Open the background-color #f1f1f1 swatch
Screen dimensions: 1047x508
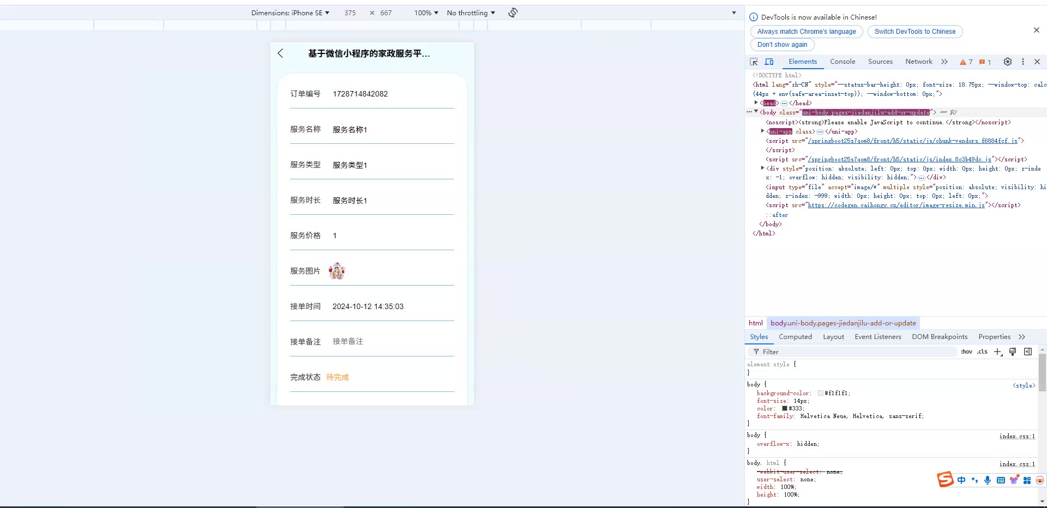pos(820,393)
